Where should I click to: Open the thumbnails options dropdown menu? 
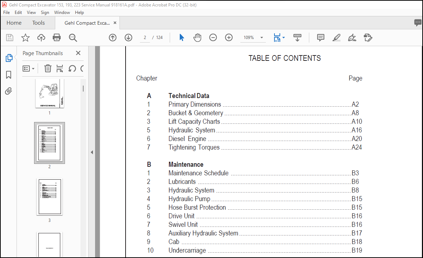pos(28,69)
